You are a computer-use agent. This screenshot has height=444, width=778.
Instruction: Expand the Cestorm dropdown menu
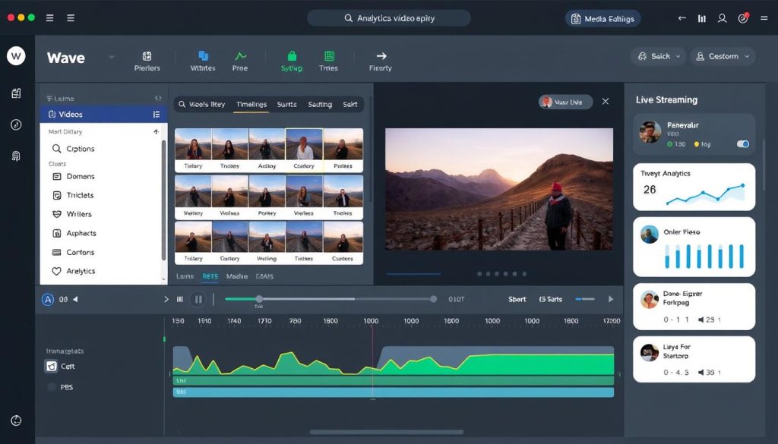point(722,56)
